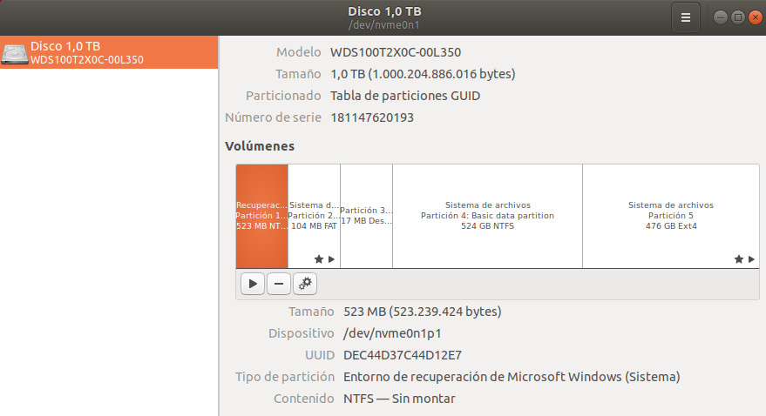Click the mounted arrow icon on Partición 2
The image size is (766, 416).
click(x=331, y=259)
